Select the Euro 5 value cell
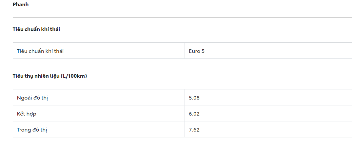This screenshot has height=141, width=352. [x=197, y=51]
